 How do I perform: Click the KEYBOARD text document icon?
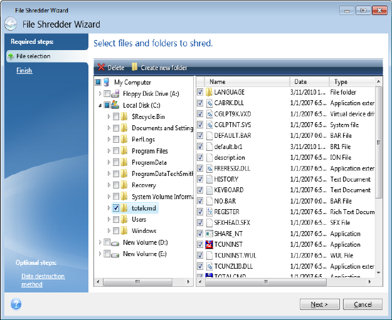[x=209, y=190]
